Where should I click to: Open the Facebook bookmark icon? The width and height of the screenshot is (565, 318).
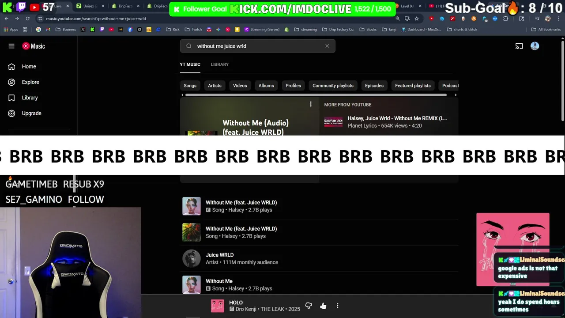tap(130, 30)
